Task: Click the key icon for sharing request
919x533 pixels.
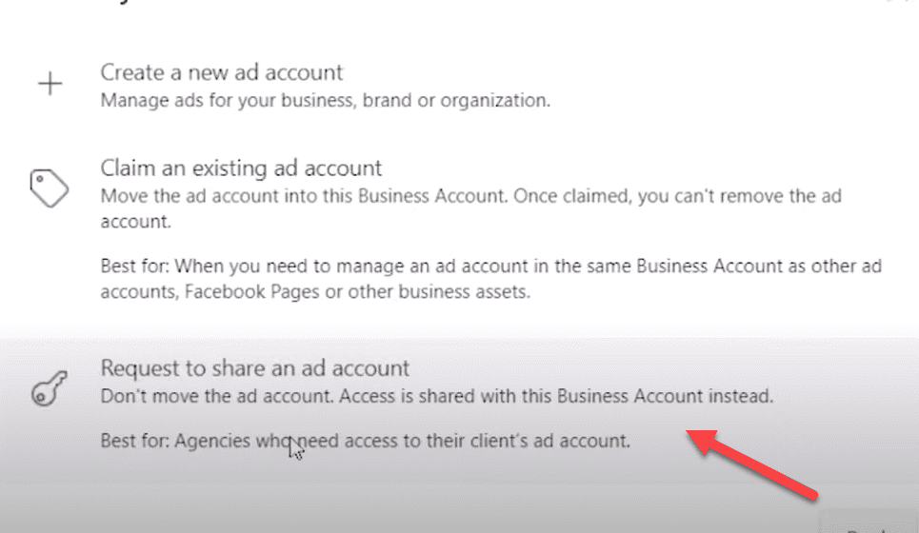Action: coord(50,388)
